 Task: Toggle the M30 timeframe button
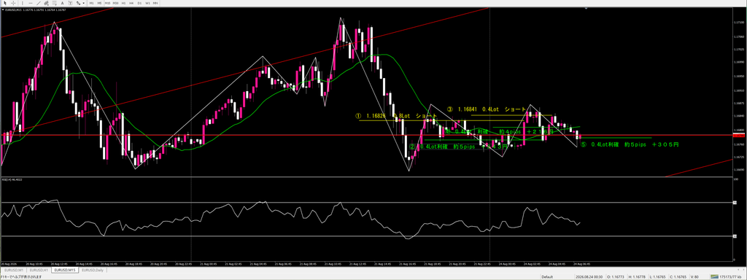(116, 3)
